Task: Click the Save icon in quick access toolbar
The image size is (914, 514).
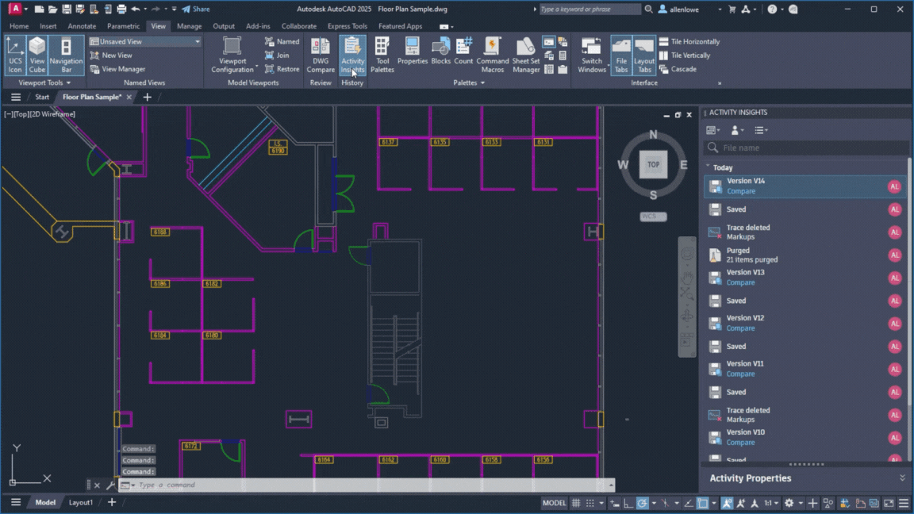Action: (x=67, y=10)
